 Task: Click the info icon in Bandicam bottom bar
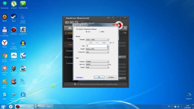click(75, 84)
